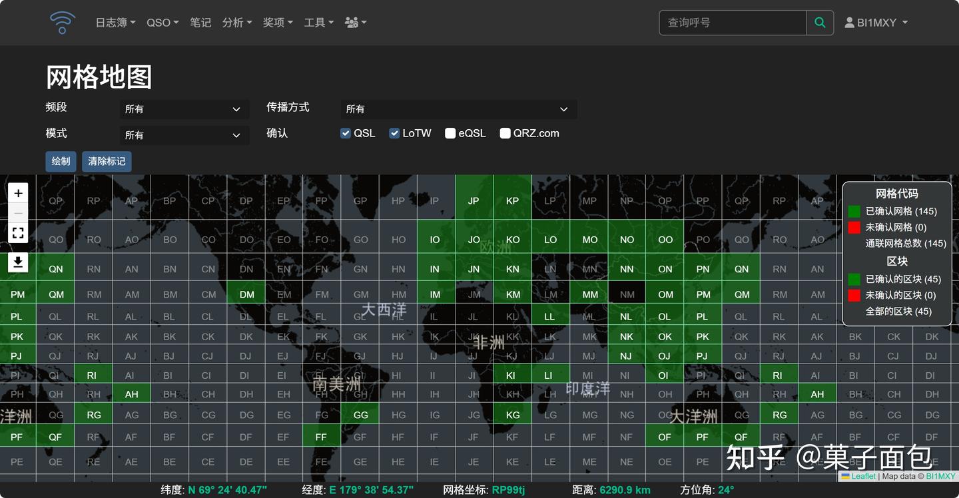Screen dimensions: 959x498
Task: Click the 查询呼号 callsign search field
Action: (x=733, y=22)
